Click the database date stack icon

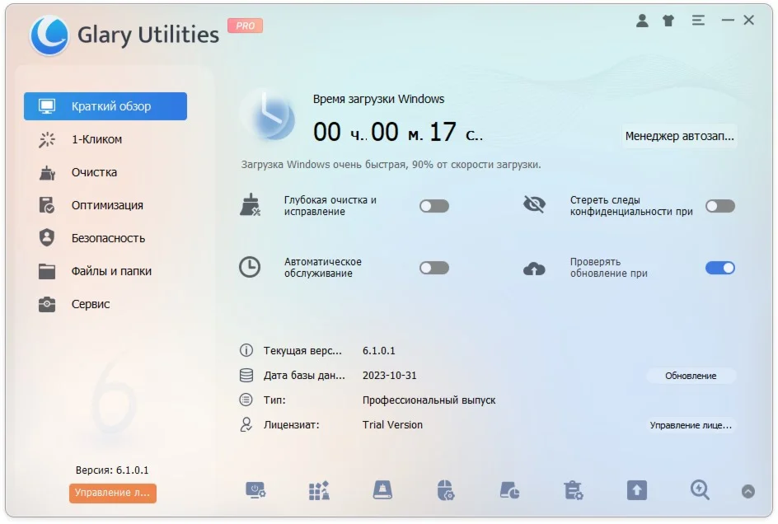point(246,375)
